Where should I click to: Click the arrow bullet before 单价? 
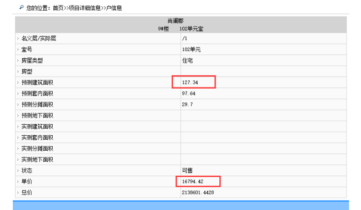pyautogui.click(x=18, y=182)
